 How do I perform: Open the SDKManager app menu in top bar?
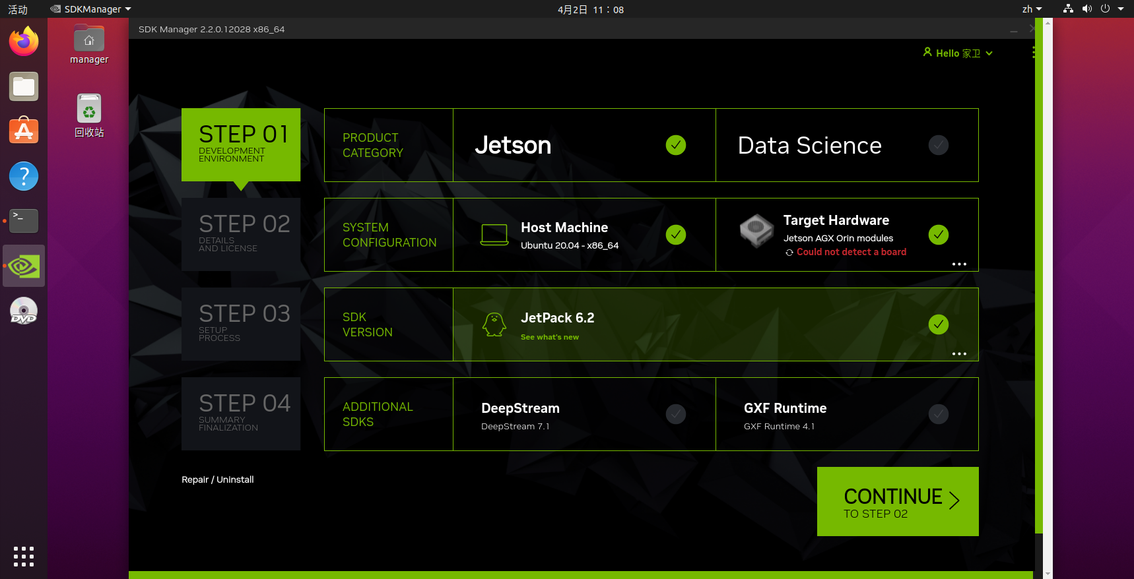[x=91, y=9]
